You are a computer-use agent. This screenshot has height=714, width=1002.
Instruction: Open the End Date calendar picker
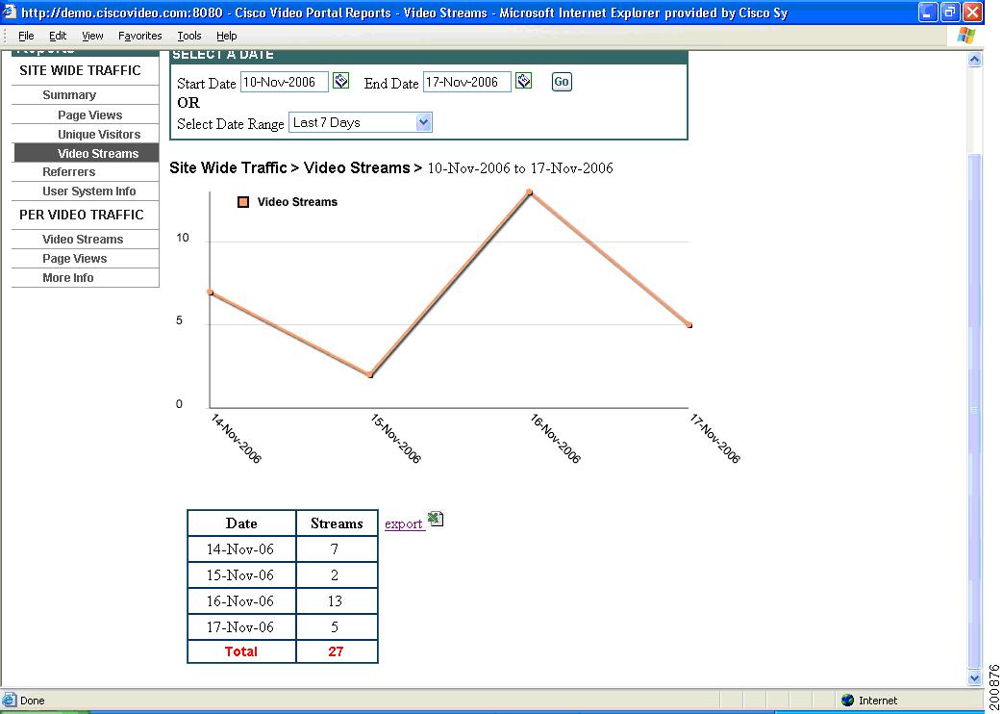[523, 81]
